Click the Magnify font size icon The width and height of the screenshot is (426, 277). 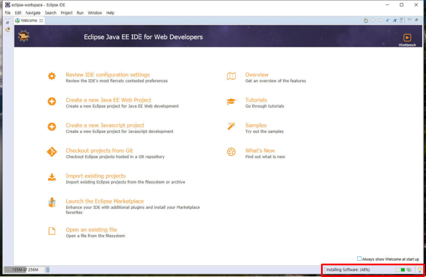pos(395,21)
